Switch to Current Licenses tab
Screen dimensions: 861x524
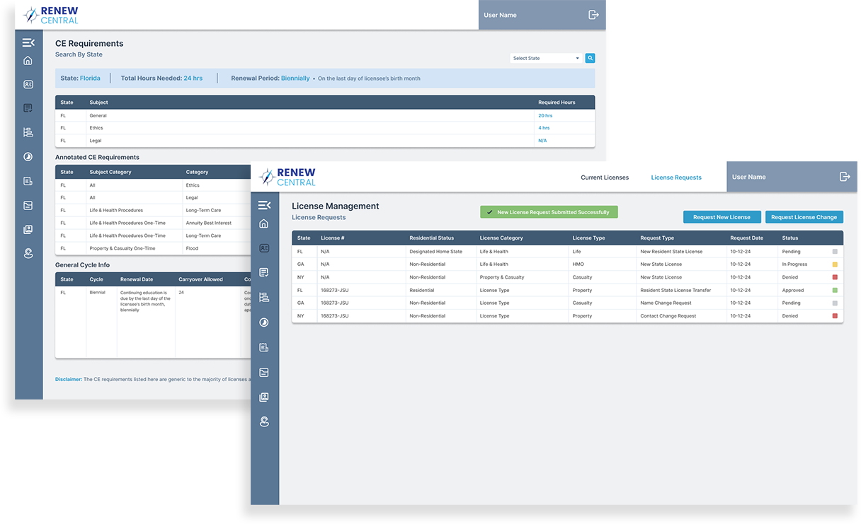point(605,177)
